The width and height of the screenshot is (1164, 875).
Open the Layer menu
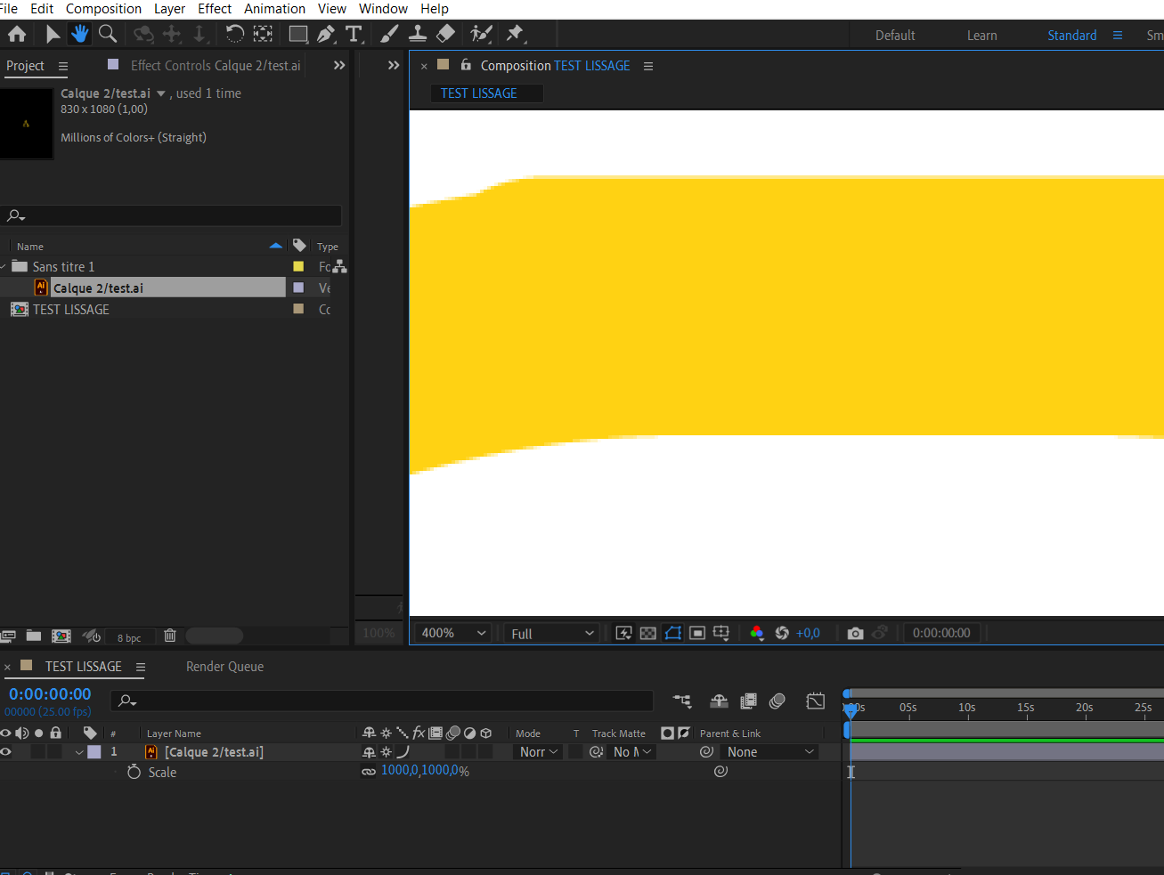169,9
